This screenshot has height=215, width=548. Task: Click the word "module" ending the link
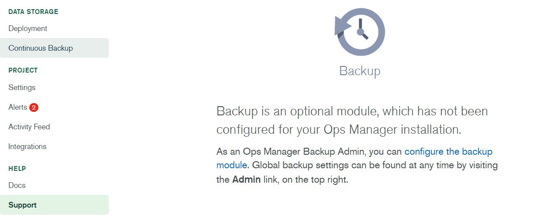(x=232, y=166)
